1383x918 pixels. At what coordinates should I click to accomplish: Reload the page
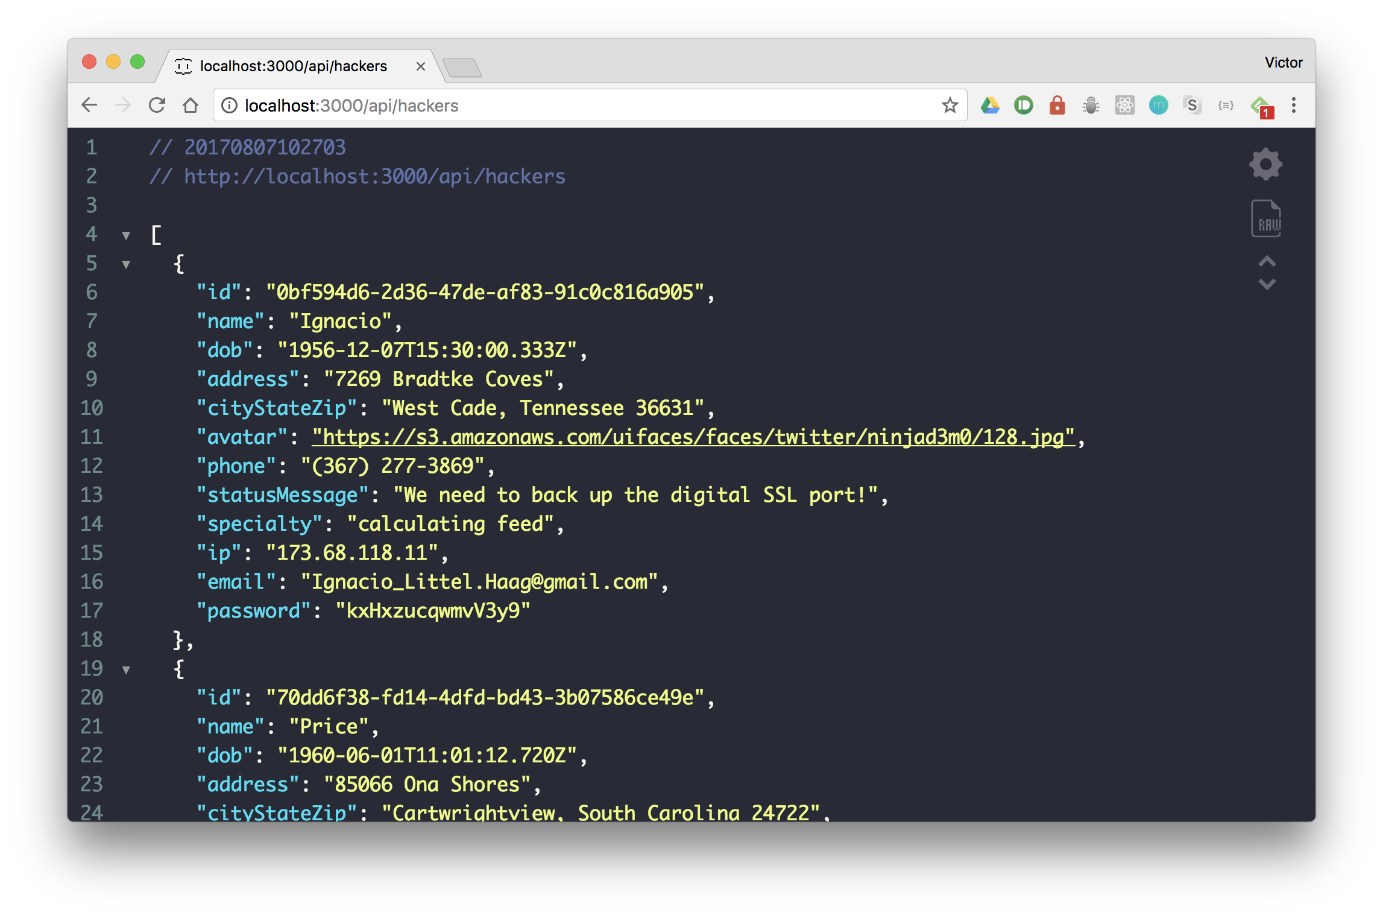pyautogui.click(x=157, y=106)
